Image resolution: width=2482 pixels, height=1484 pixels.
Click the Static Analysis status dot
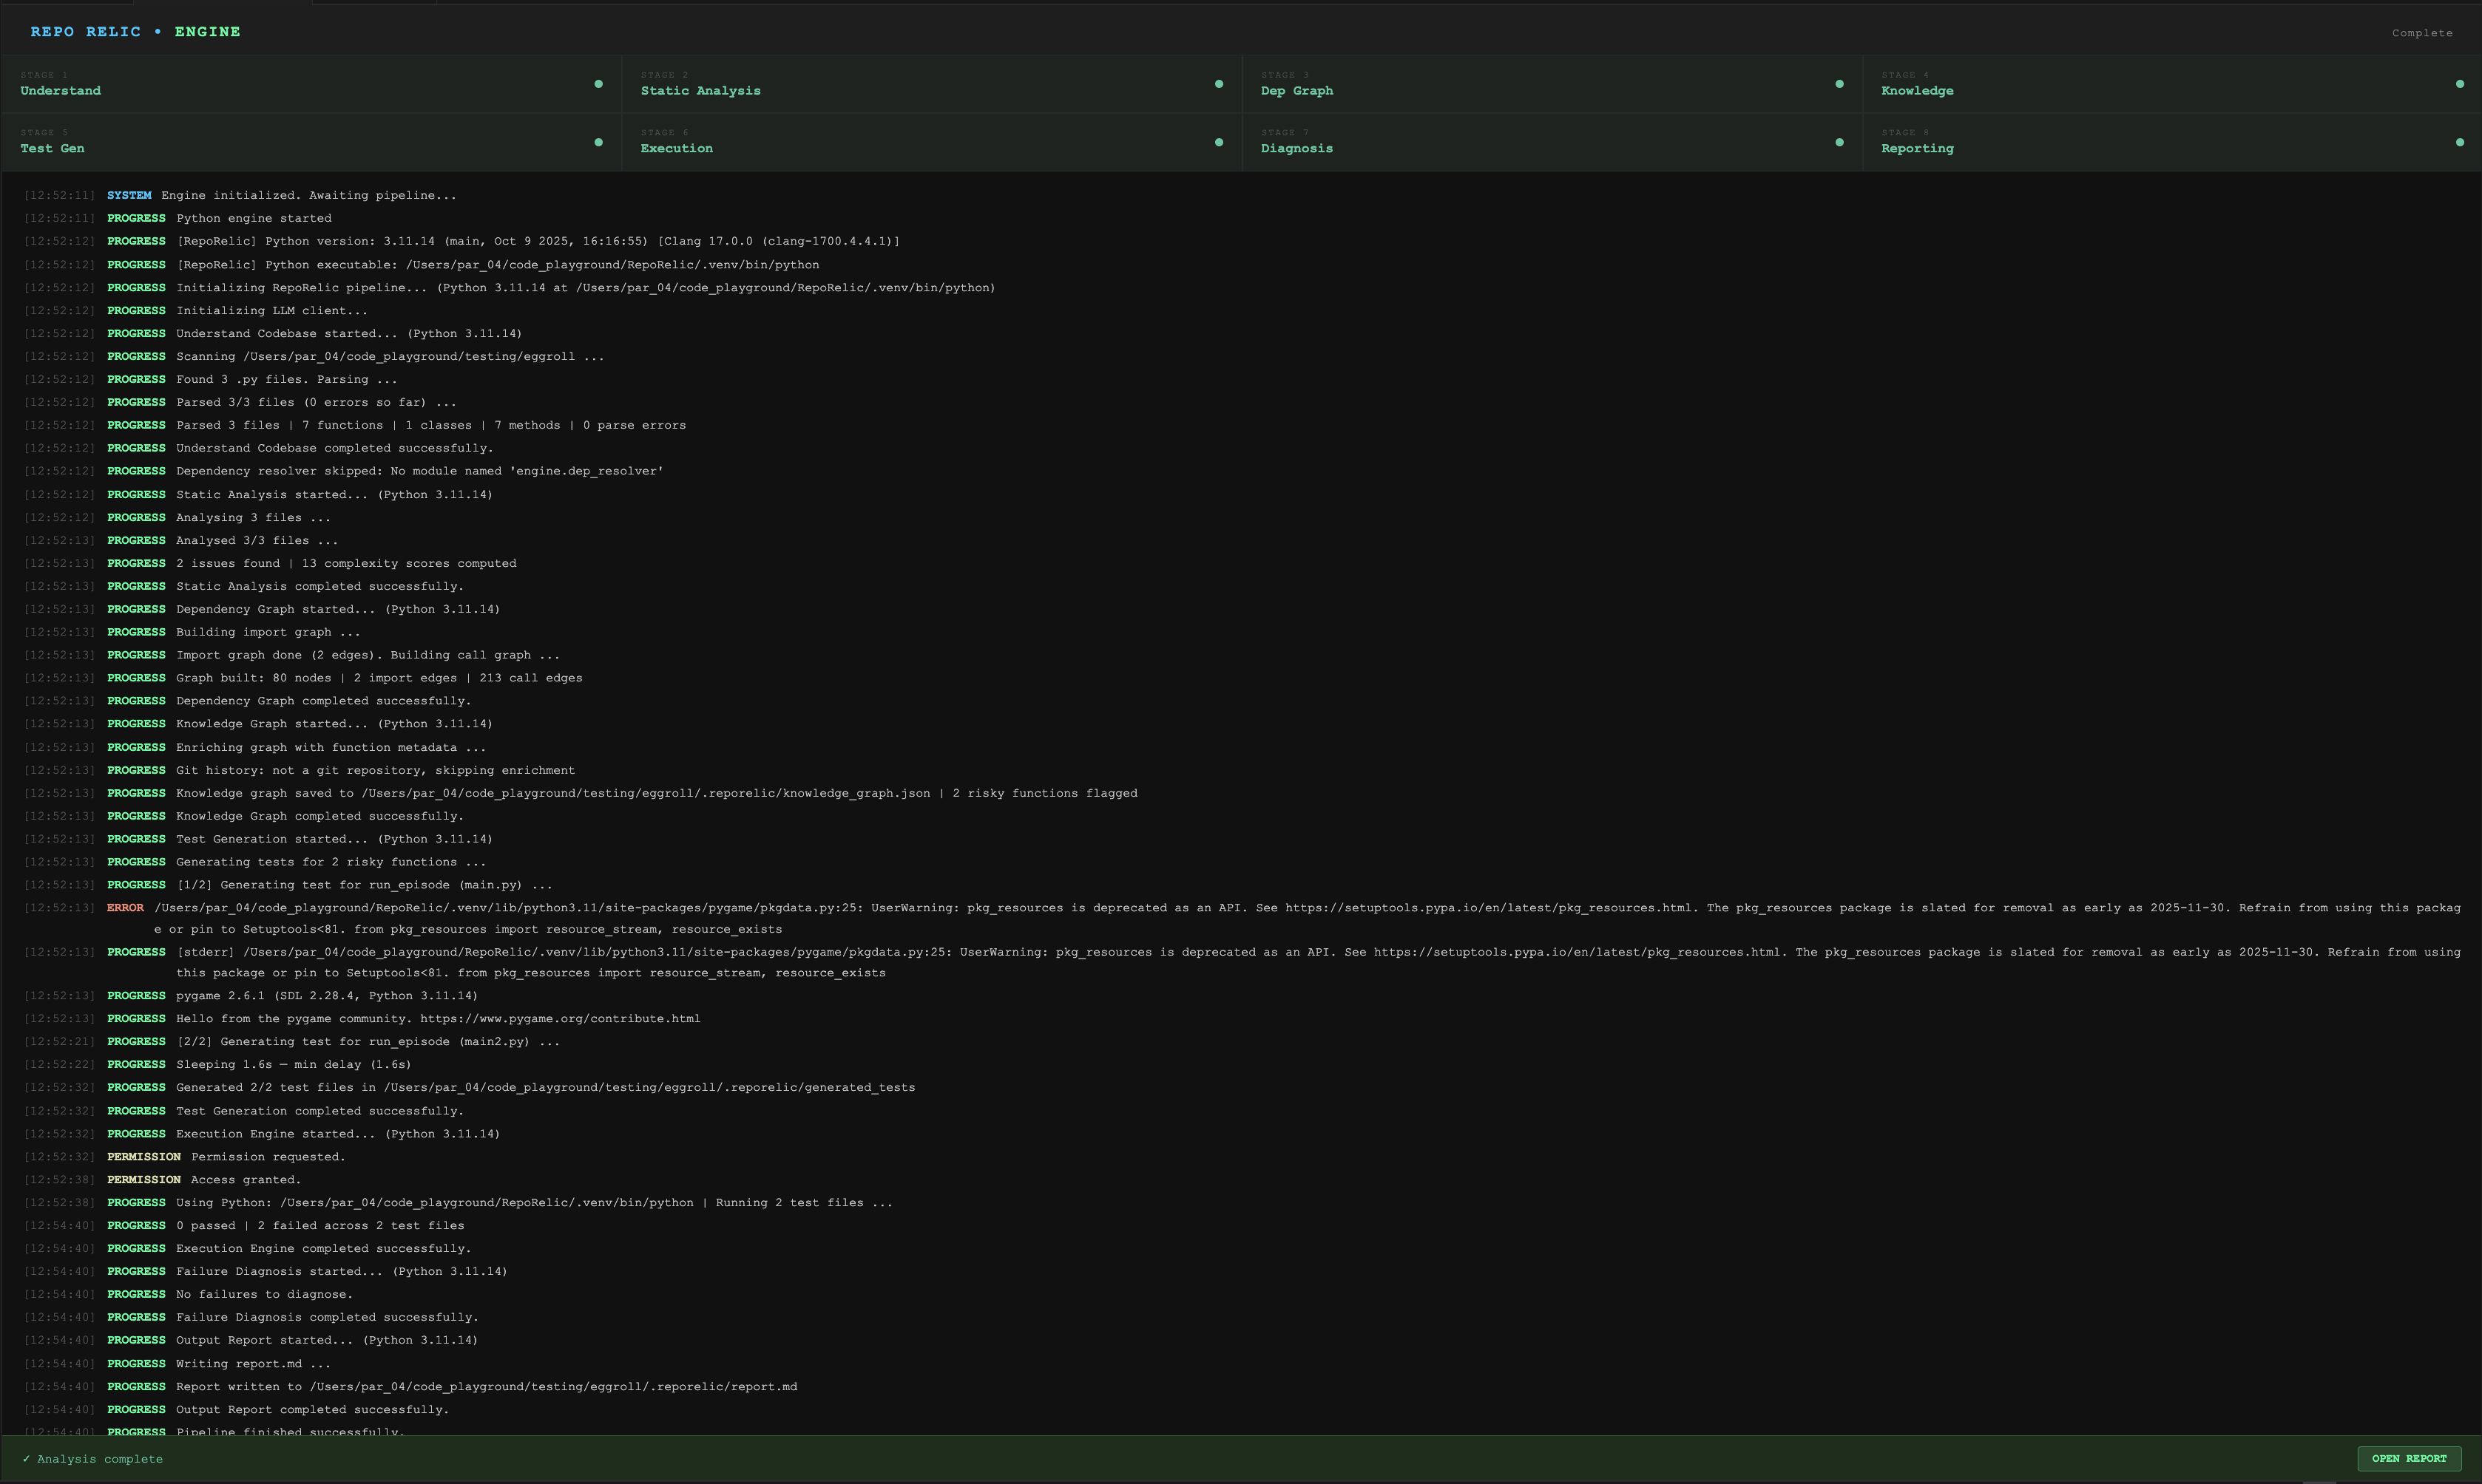click(x=1219, y=84)
